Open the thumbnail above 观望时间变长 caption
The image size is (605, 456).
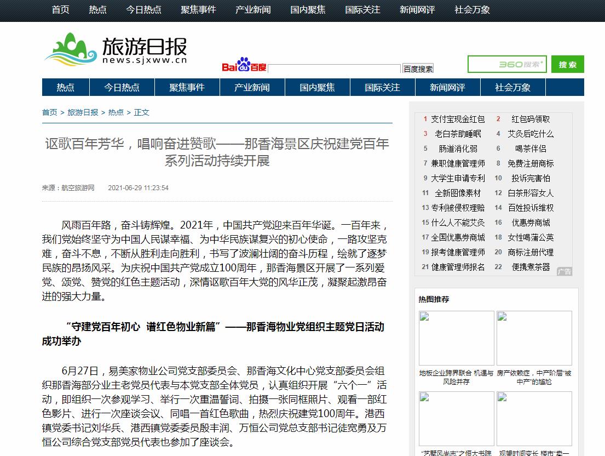tap(534, 419)
